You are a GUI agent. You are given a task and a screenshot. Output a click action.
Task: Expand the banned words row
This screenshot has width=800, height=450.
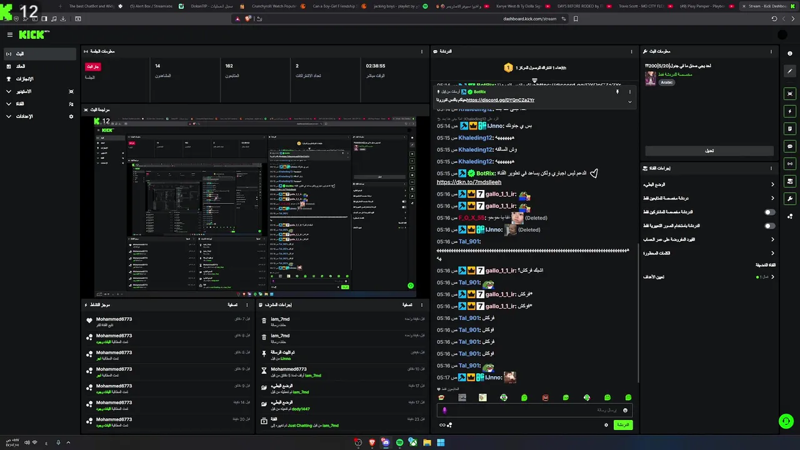pyautogui.click(x=709, y=253)
